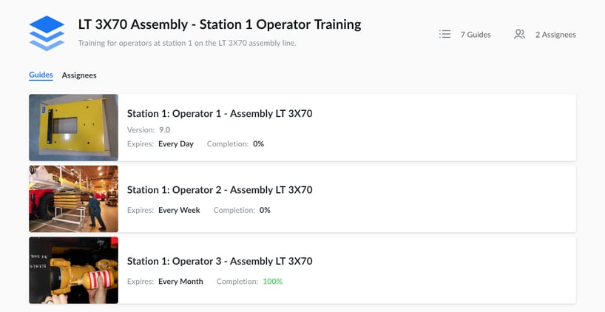Open guide 'Station 1: Operator 3 - Assembly LT 3X70'
Image resolution: width=605 pixels, height=312 pixels.
tap(220, 261)
